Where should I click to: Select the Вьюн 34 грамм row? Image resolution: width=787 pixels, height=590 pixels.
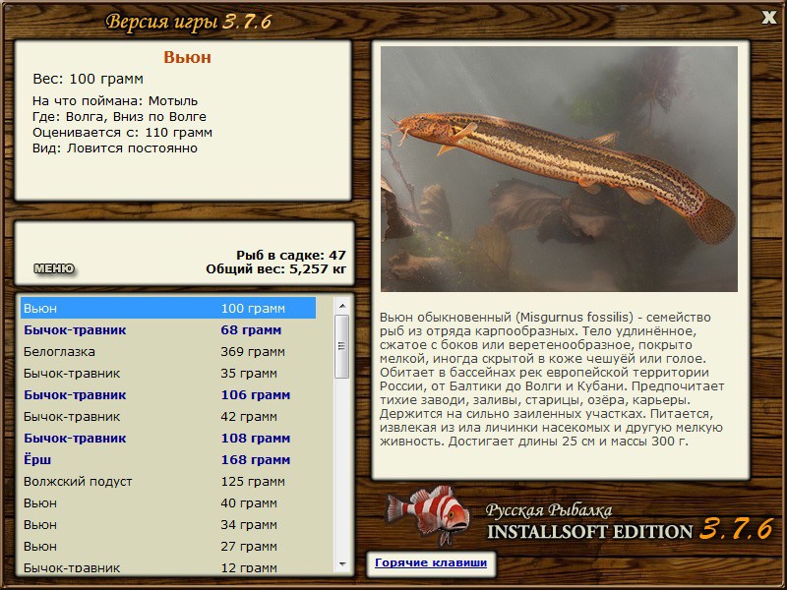click(167, 525)
